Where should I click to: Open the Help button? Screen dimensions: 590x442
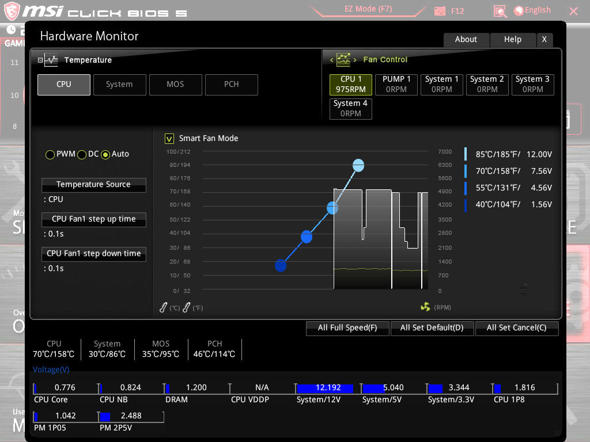point(513,40)
